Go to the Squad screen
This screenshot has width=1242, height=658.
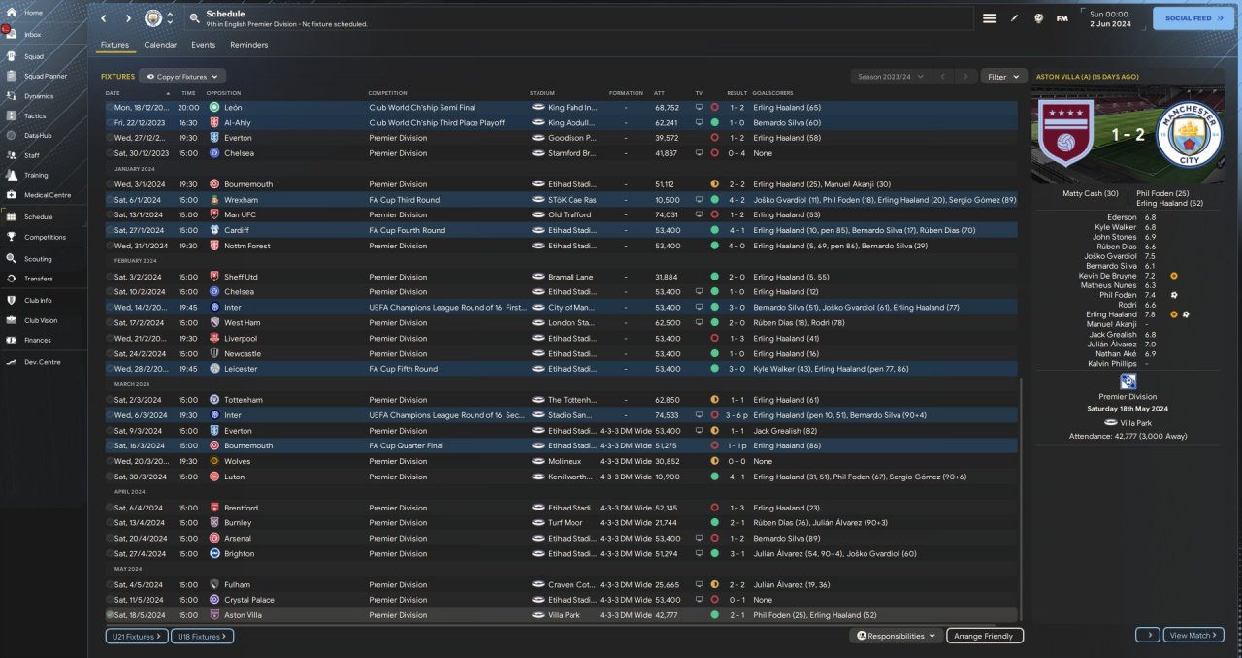point(33,56)
